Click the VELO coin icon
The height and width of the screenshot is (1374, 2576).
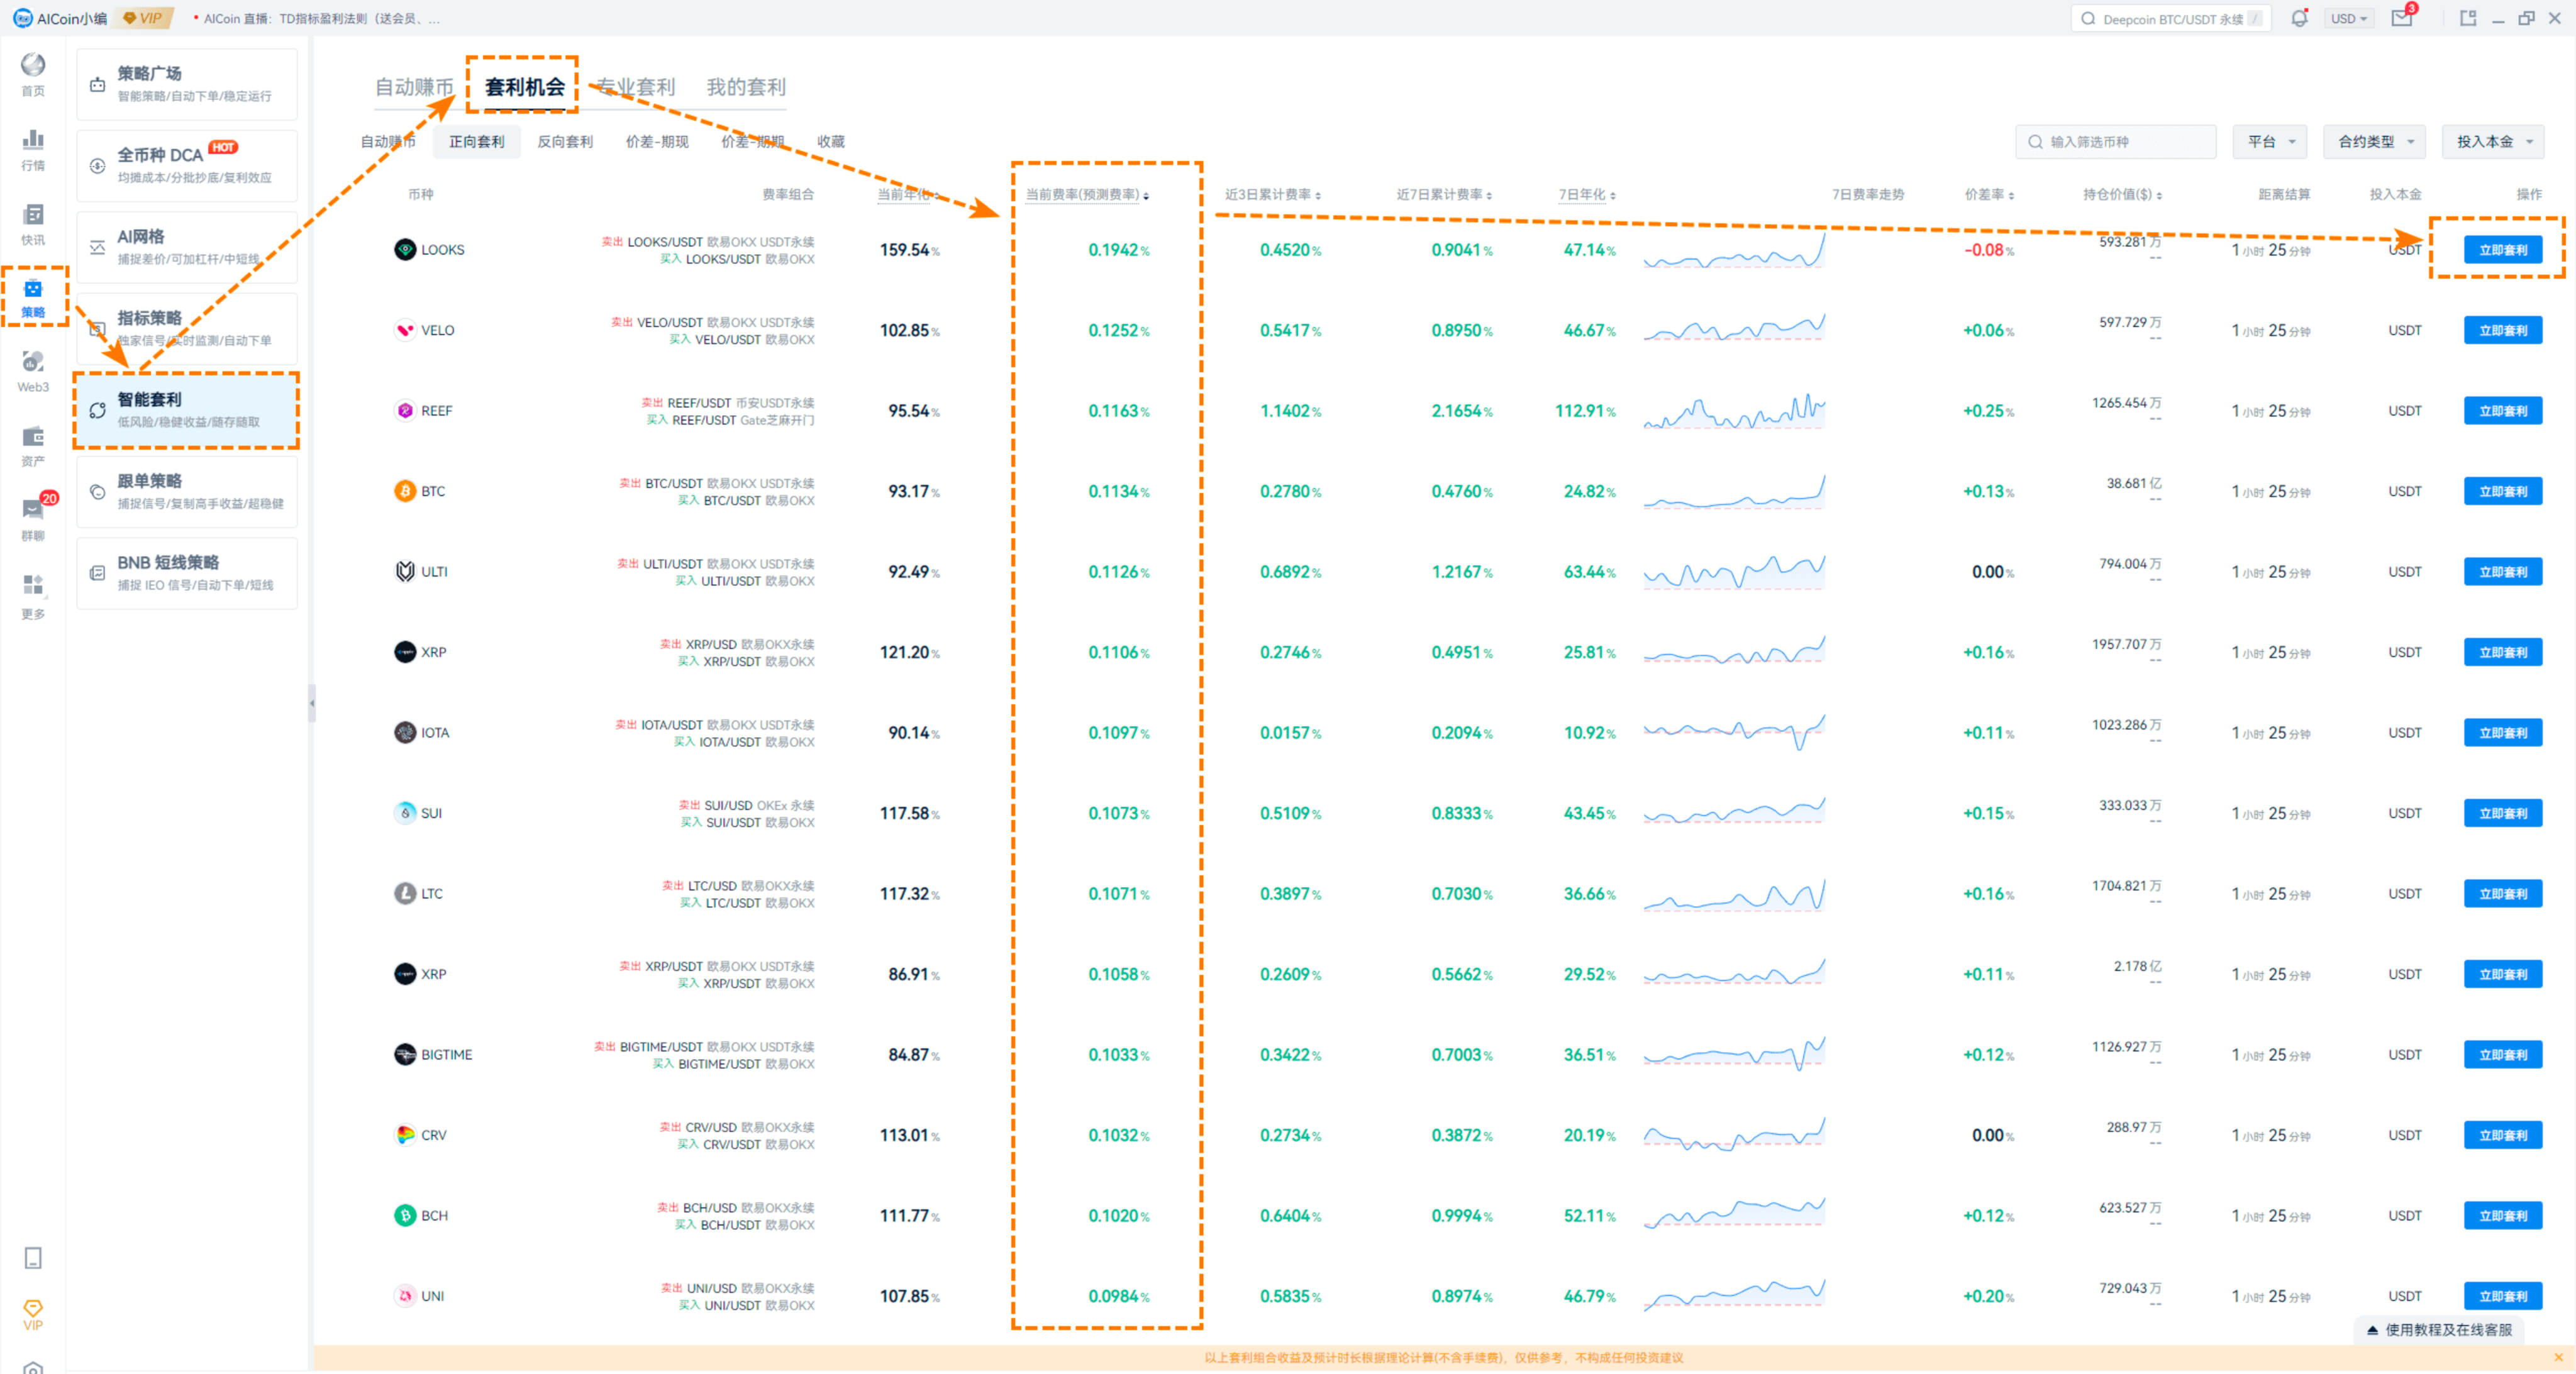point(404,330)
